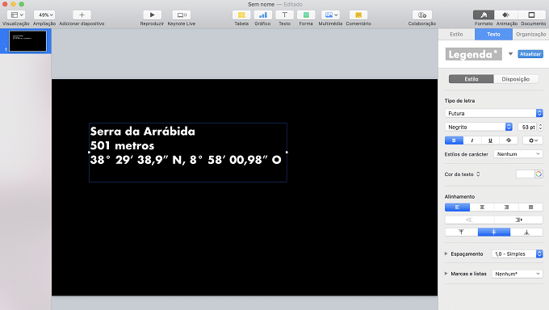Select the Estilo segment under Texto
The height and width of the screenshot is (310, 549).
click(x=471, y=79)
